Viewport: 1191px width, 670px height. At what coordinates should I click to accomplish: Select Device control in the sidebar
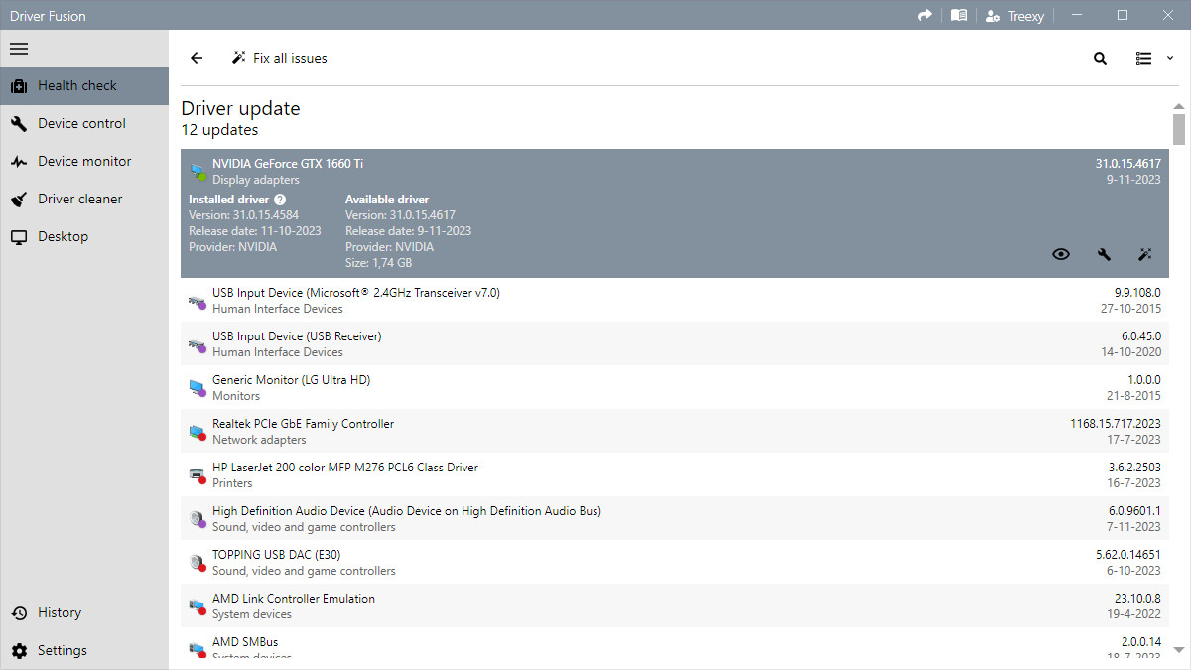click(x=81, y=123)
